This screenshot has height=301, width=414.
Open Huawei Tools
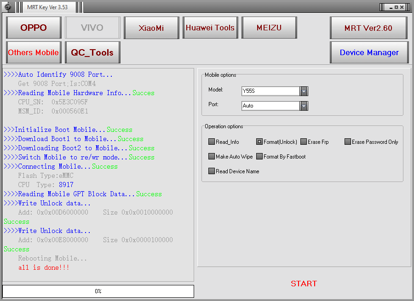coord(210,28)
